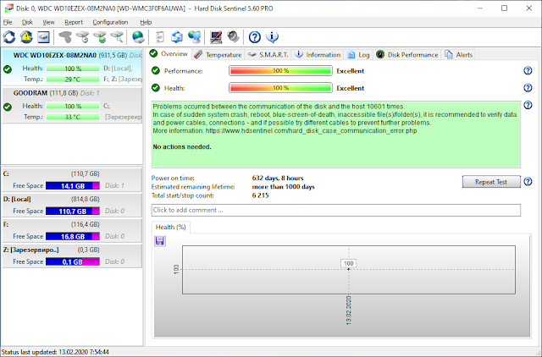542x357 pixels.
Task: Click the Repeat Test button
Action: pos(491,182)
